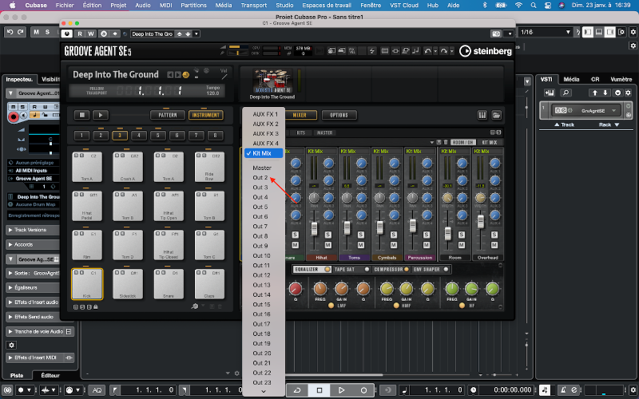Toggle the Tape Sat enable LED
Viewport: 639px width, 399px height.
(367, 270)
